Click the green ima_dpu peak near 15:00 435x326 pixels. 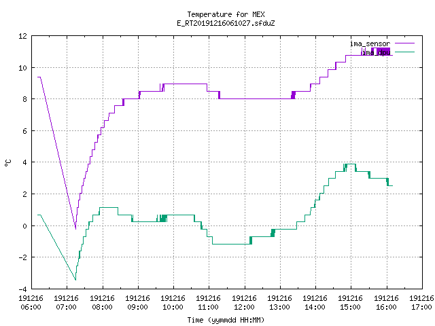tap(351, 164)
